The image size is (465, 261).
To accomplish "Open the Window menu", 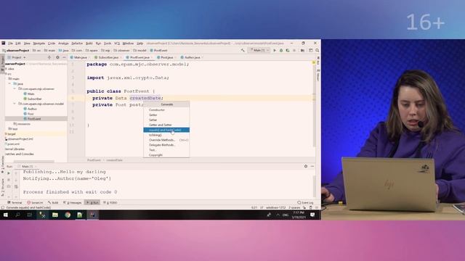I will pos(128,43).
